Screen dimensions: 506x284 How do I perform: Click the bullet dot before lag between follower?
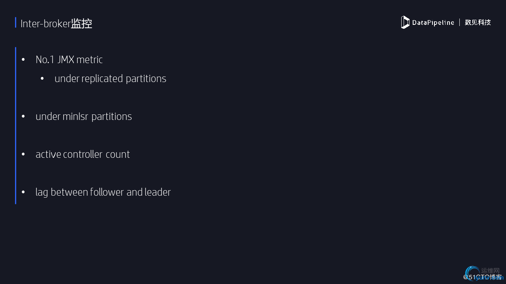[23, 192]
